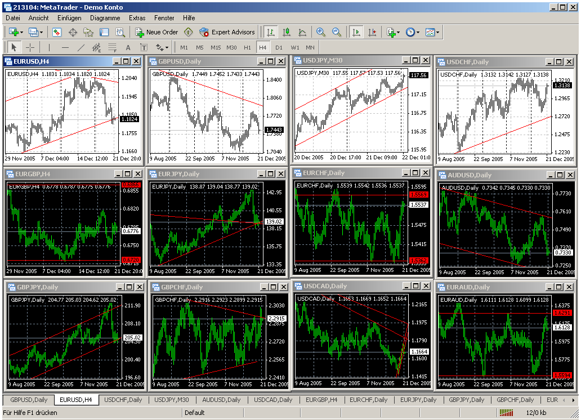Image resolution: width=581 pixels, height=420 pixels.
Task: Switch chart to candlestick display
Action: (x=287, y=32)
